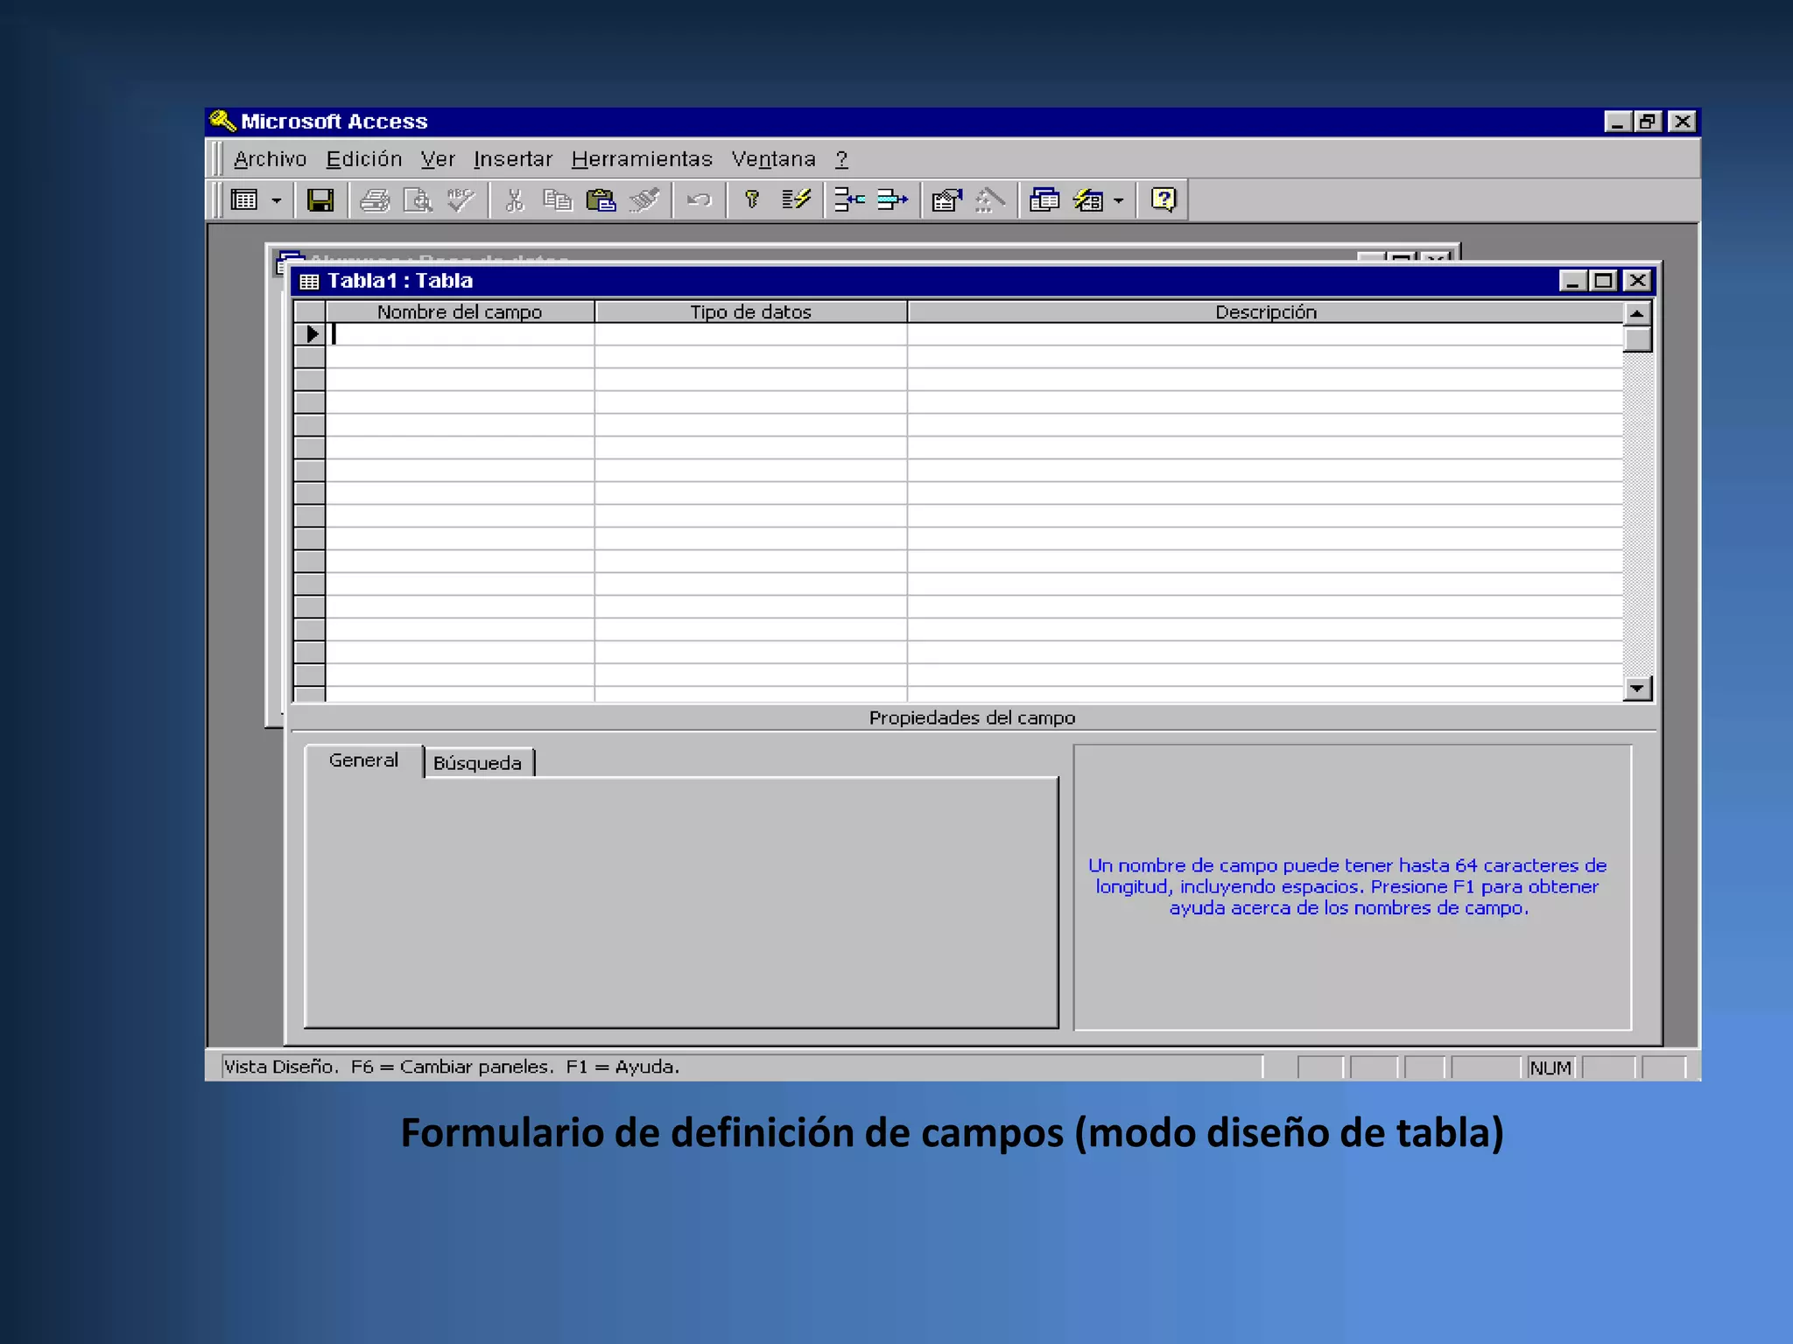Switch to the Búsqueda tab
The width and height of the screenshot is (1793, 1344).
point(477,763)
